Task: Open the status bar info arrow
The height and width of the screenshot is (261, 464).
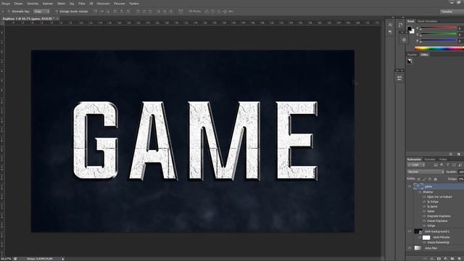Action: tap(63, 259)
